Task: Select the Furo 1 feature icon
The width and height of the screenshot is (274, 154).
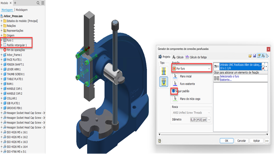Action: [5, 40]
